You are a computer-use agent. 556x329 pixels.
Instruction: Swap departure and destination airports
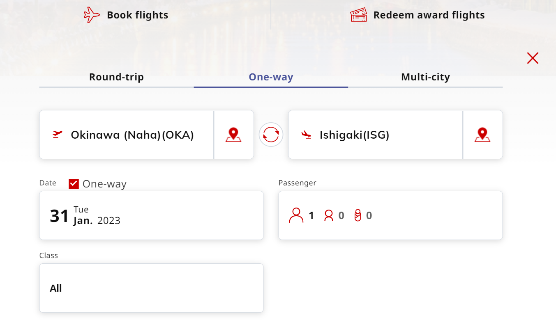(x=271, y=135)
